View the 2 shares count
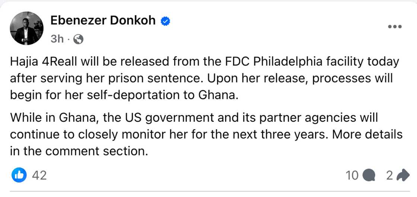 pyautogui.click(x=389, y=175)
